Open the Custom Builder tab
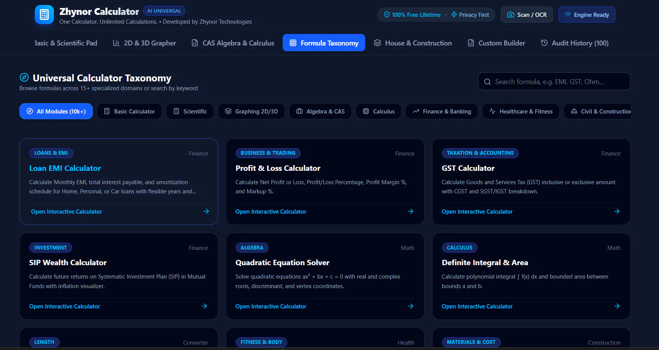The height and width of the screenshot is (350, 659). (x=496, y=43)
